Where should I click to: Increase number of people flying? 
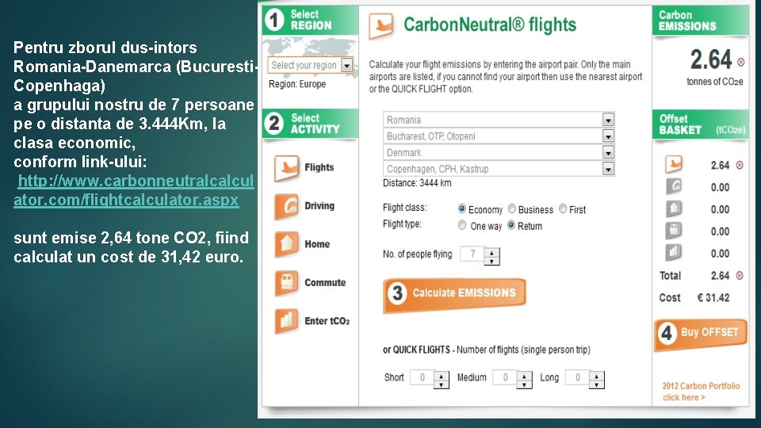(x=491, y=252)
